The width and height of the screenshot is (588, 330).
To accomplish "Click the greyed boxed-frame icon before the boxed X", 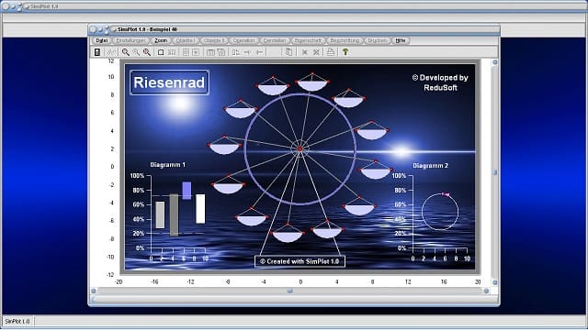I will click(186, 52).
